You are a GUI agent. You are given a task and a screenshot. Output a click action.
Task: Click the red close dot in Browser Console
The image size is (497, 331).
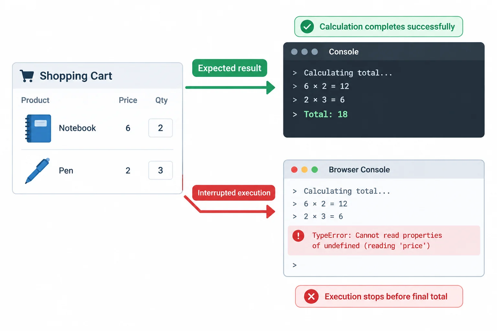click(294, 170)
